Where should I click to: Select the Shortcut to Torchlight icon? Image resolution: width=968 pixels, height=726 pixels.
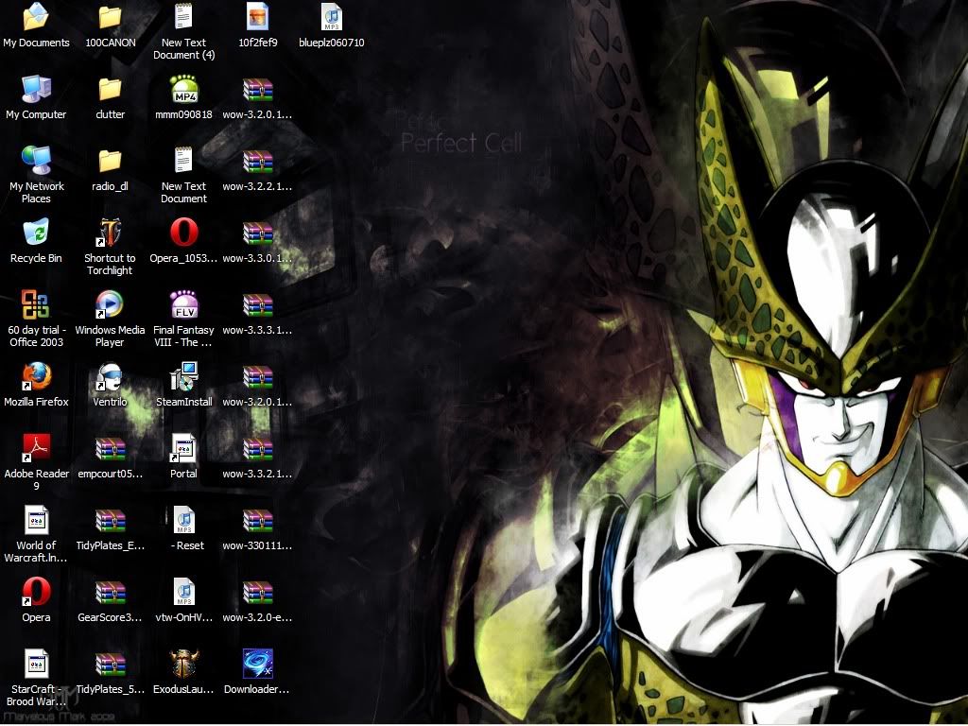[110, 233]
